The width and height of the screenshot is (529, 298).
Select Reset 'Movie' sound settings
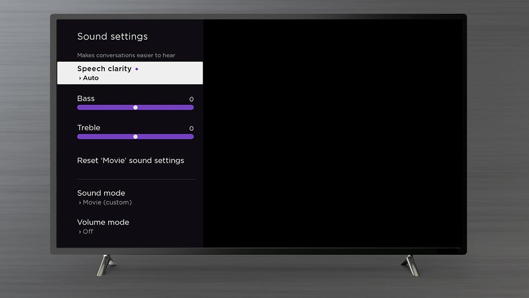[x=130, y=160]
